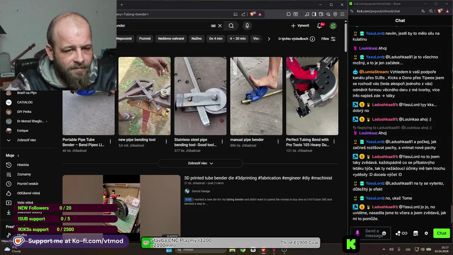The width and height of the screenshot is (453, 255).
Task: Open the Filtre search filters dropdown
Action: click(328, 39)
